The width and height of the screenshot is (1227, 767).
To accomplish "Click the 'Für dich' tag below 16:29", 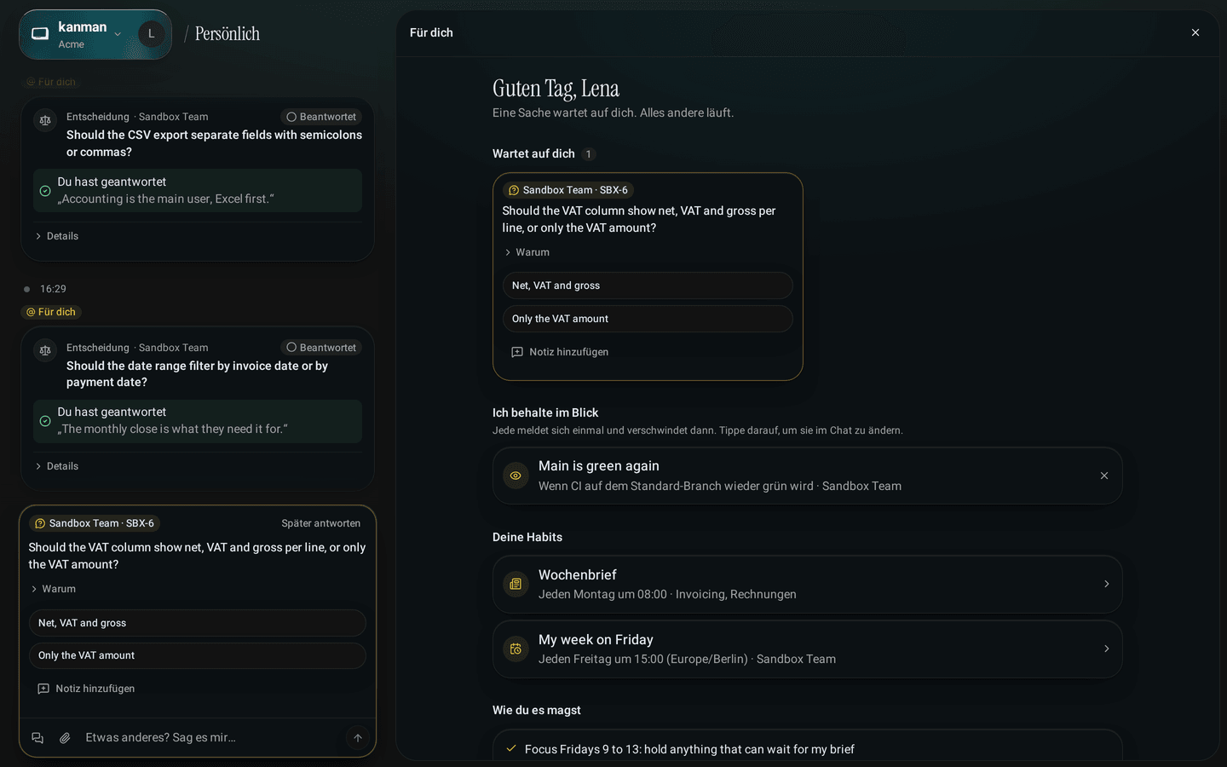I will 50,312.
